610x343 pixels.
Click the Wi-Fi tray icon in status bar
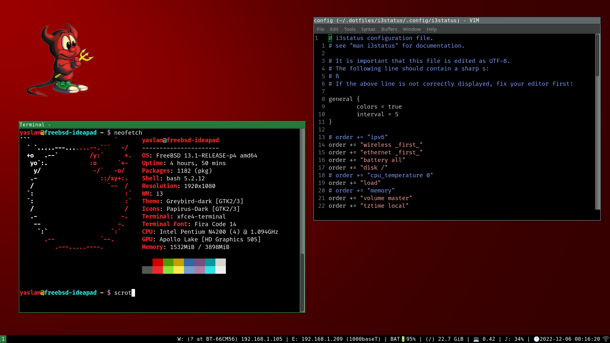pyautogui.click(x=606, y=339)
